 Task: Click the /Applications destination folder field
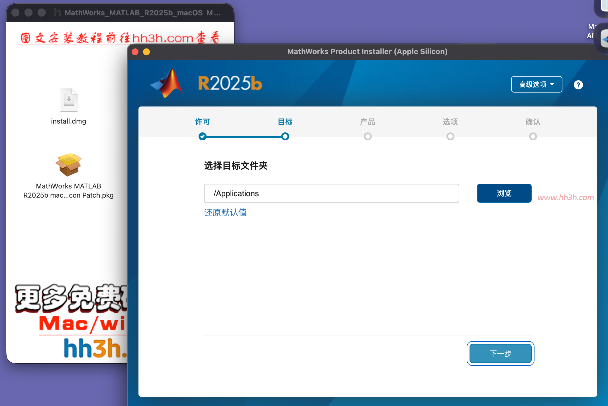pos(332,193)
